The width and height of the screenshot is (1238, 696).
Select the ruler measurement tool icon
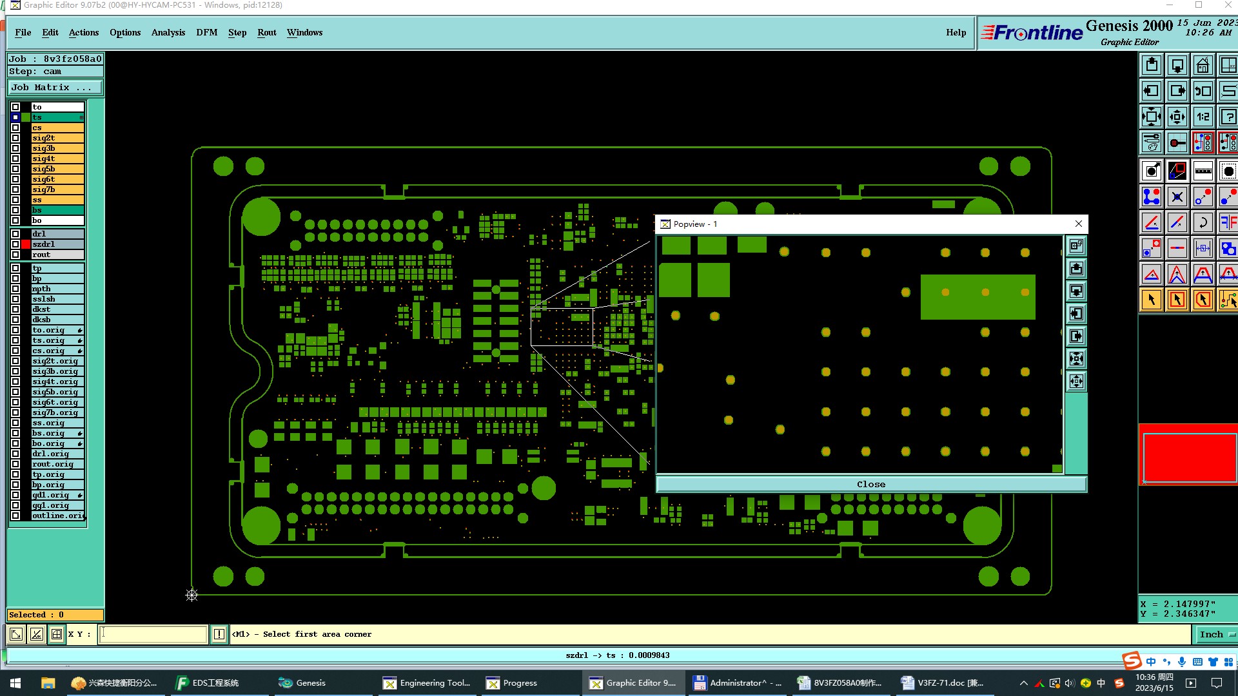1203,171
